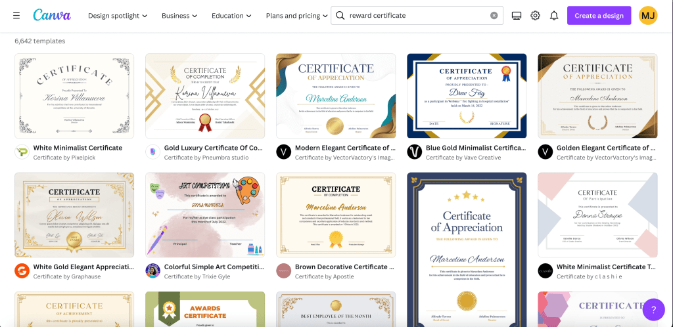Click the Graphause creator avatar
The width and height of the screenshot is (673, 327).
point(22,271)
